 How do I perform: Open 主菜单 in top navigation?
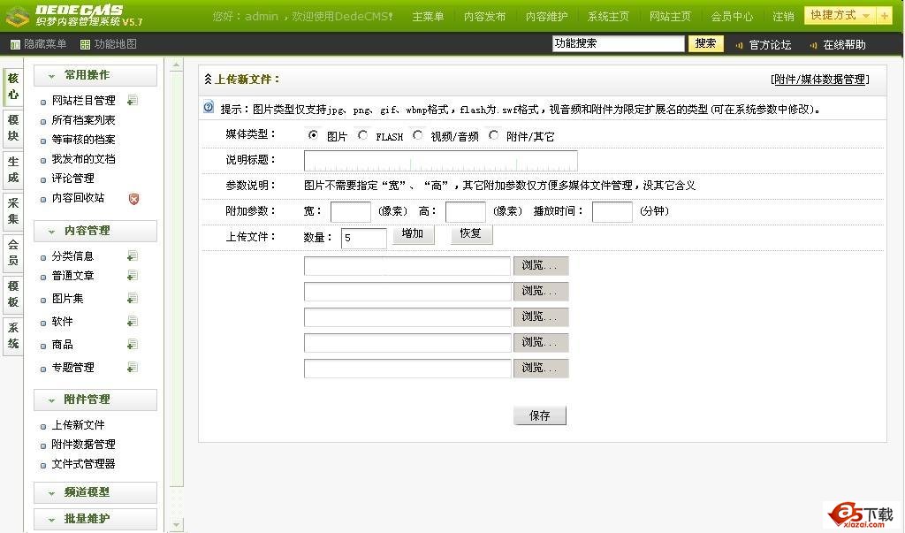pos(428,17)
